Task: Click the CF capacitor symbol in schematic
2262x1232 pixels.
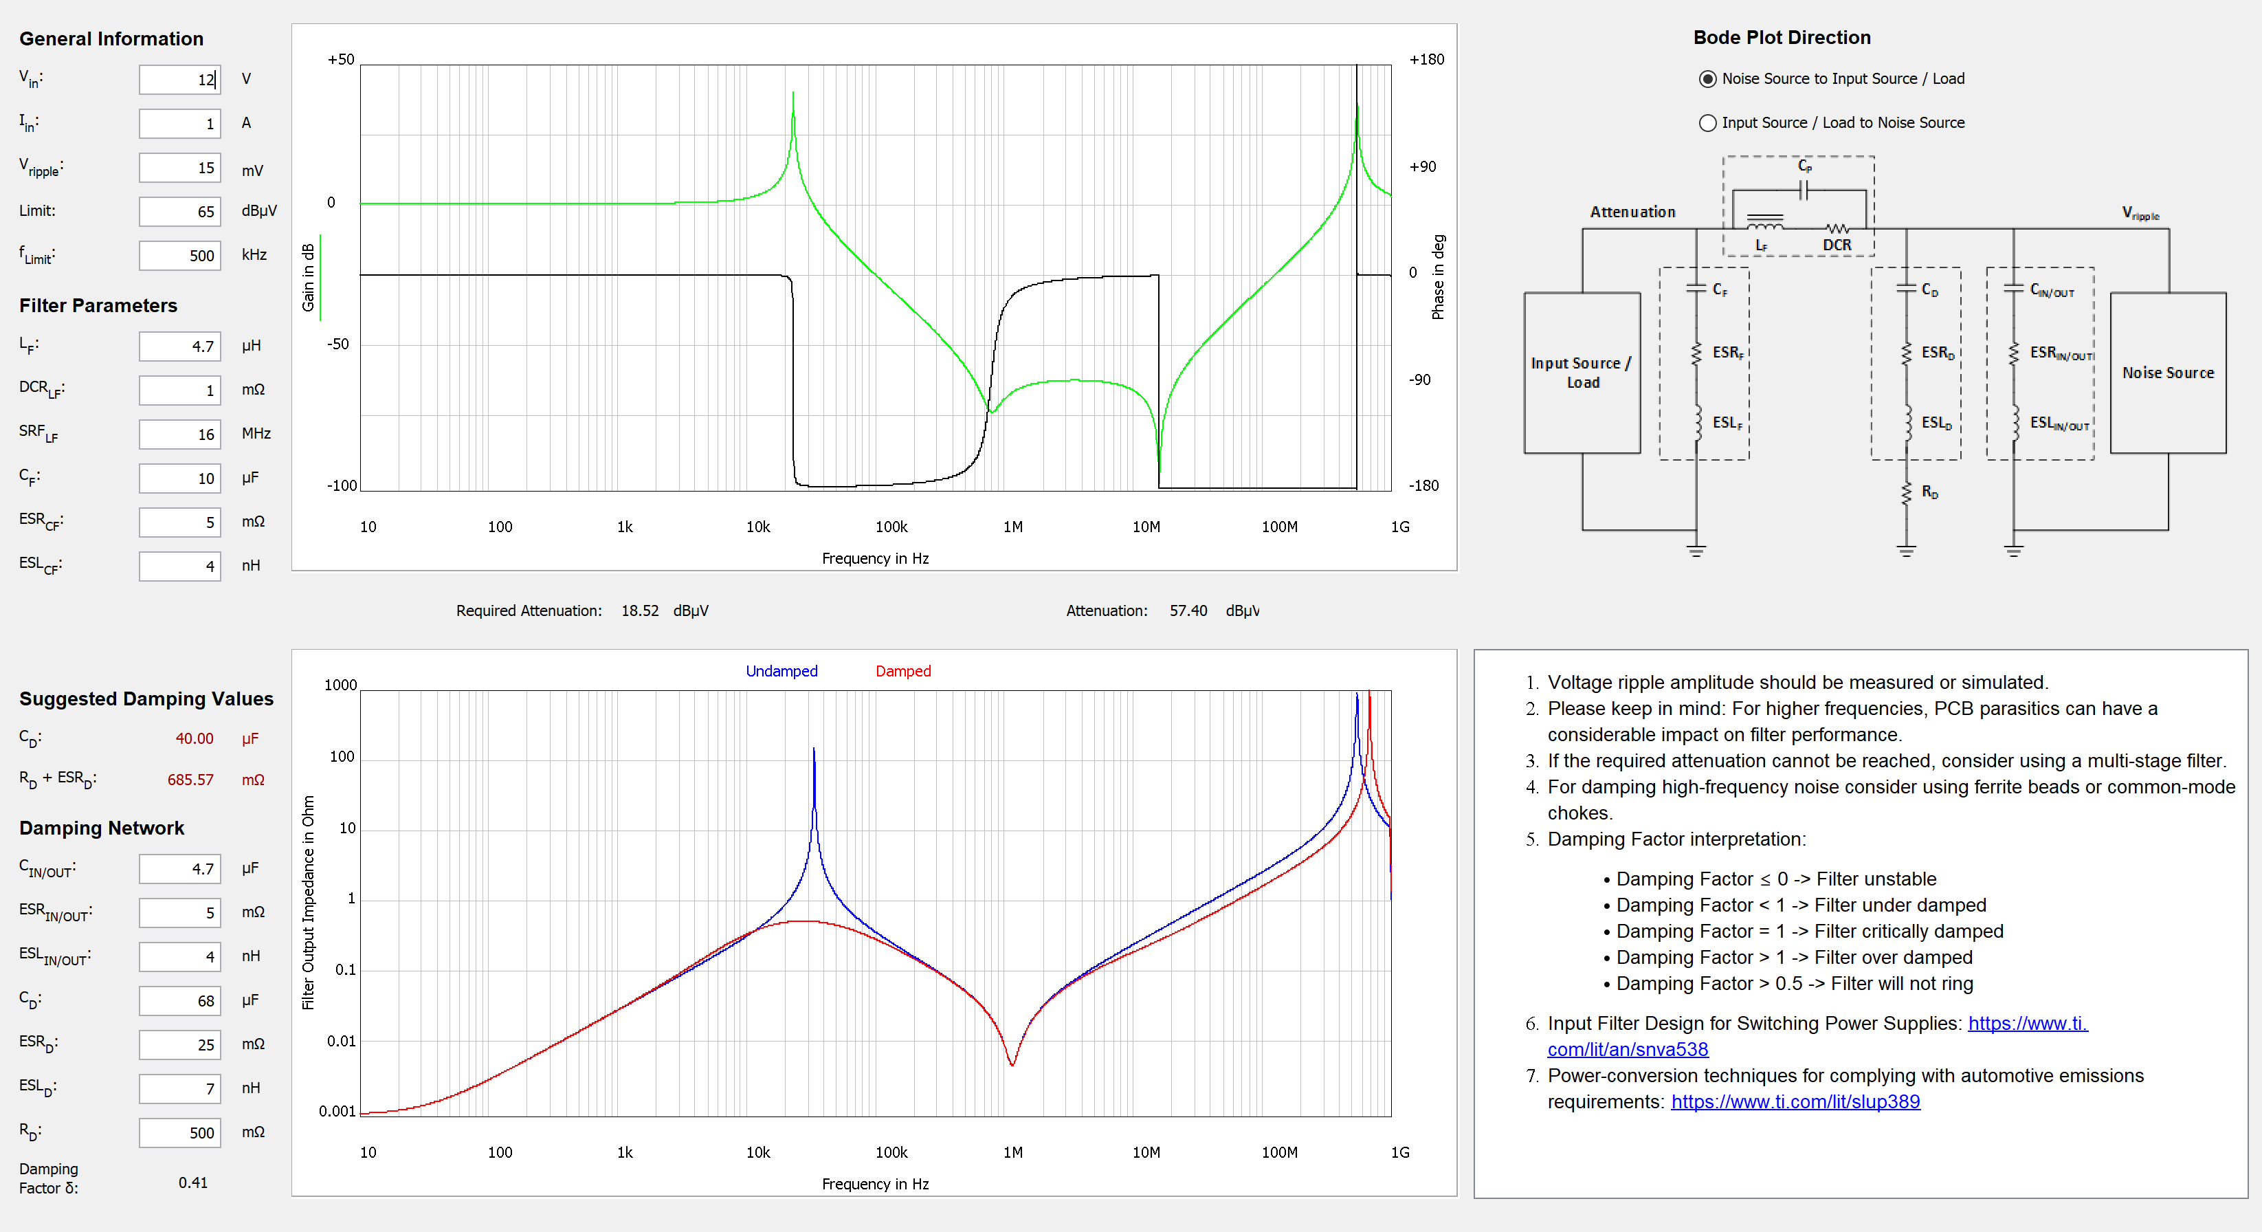Action: click(x=1696, y=288)
